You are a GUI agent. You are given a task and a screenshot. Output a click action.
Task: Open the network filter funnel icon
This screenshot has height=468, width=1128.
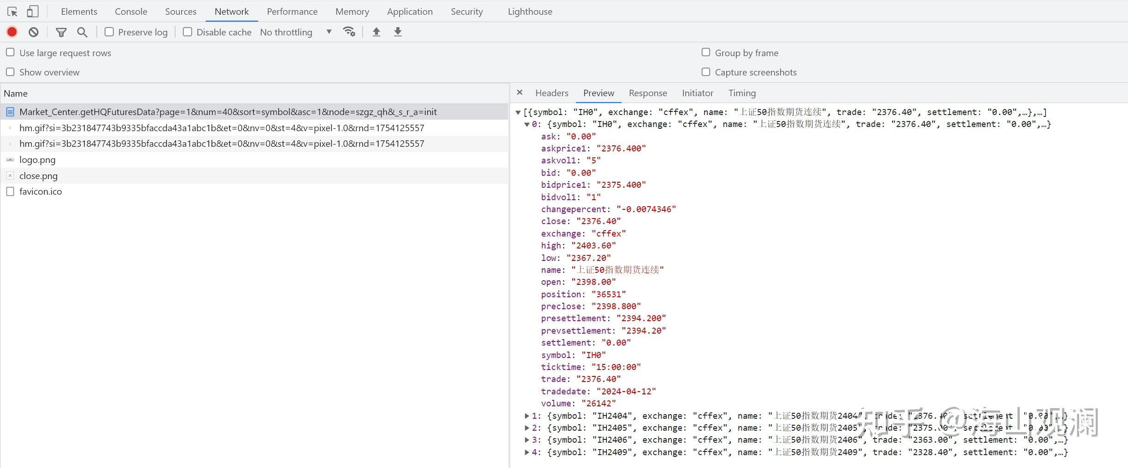coord(61,32)
